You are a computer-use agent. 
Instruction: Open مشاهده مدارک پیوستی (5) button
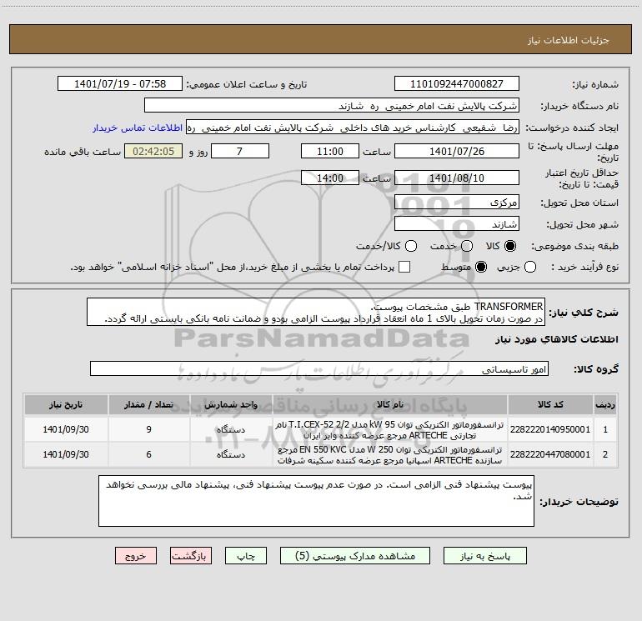click(355, 555)
